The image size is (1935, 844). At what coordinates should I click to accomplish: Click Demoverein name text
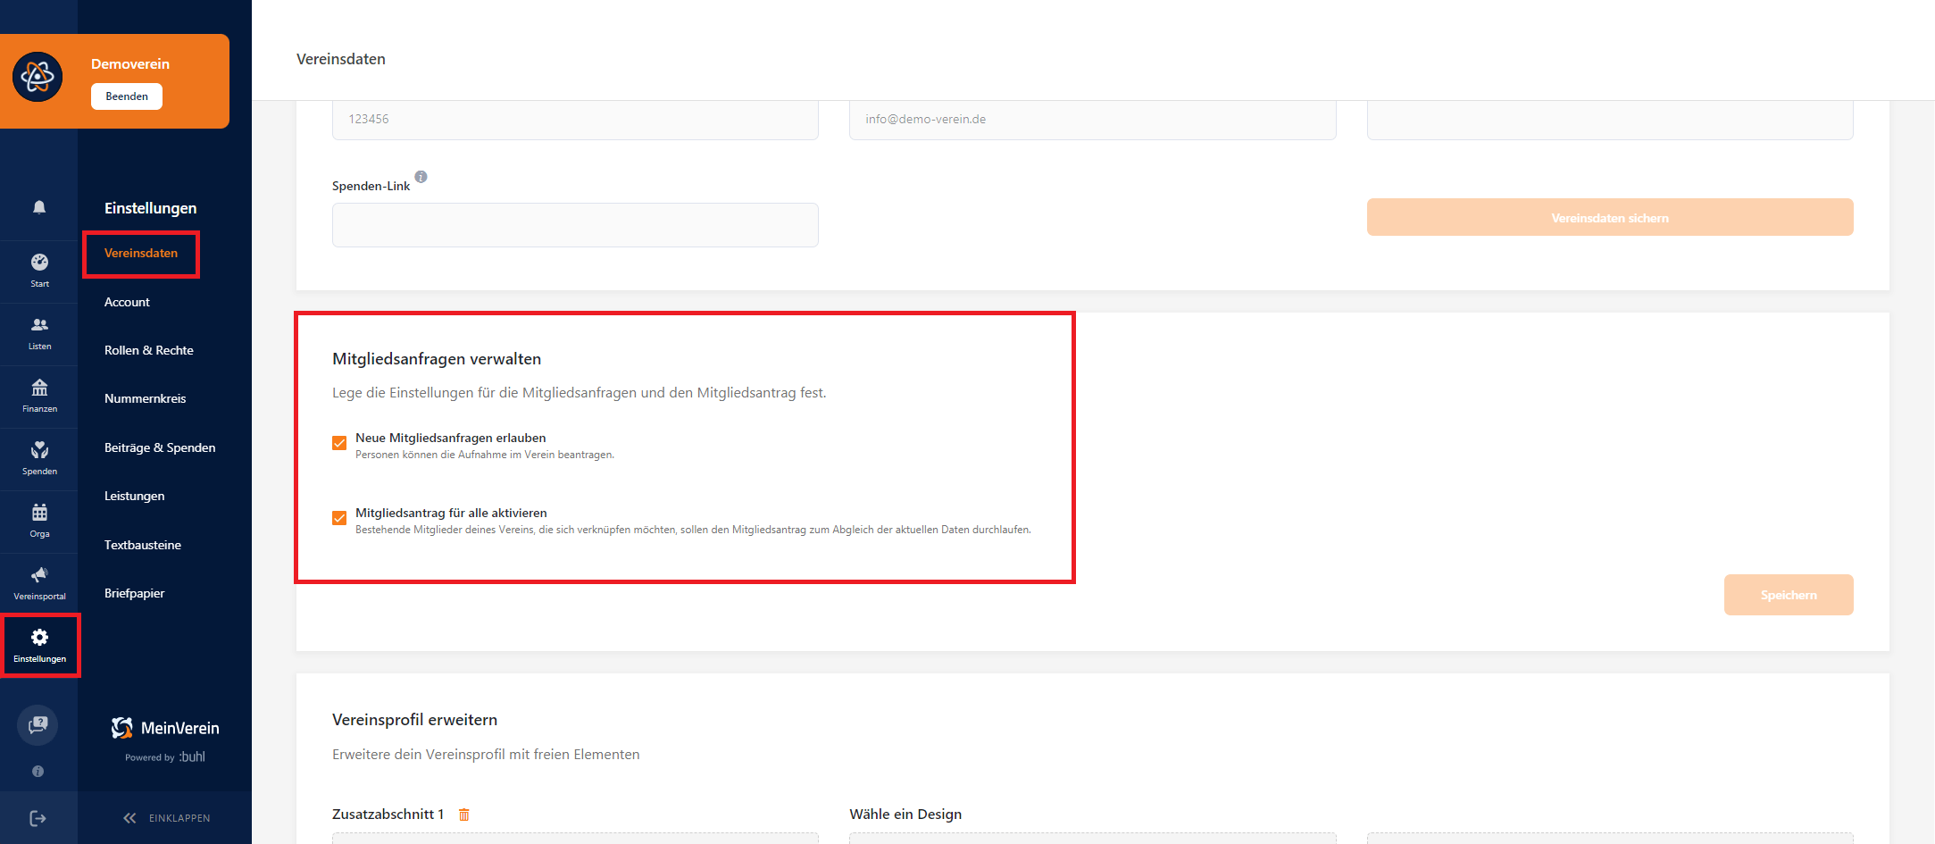click(130, 64)
